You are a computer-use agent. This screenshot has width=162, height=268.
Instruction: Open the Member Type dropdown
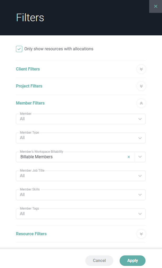(81, 138)
